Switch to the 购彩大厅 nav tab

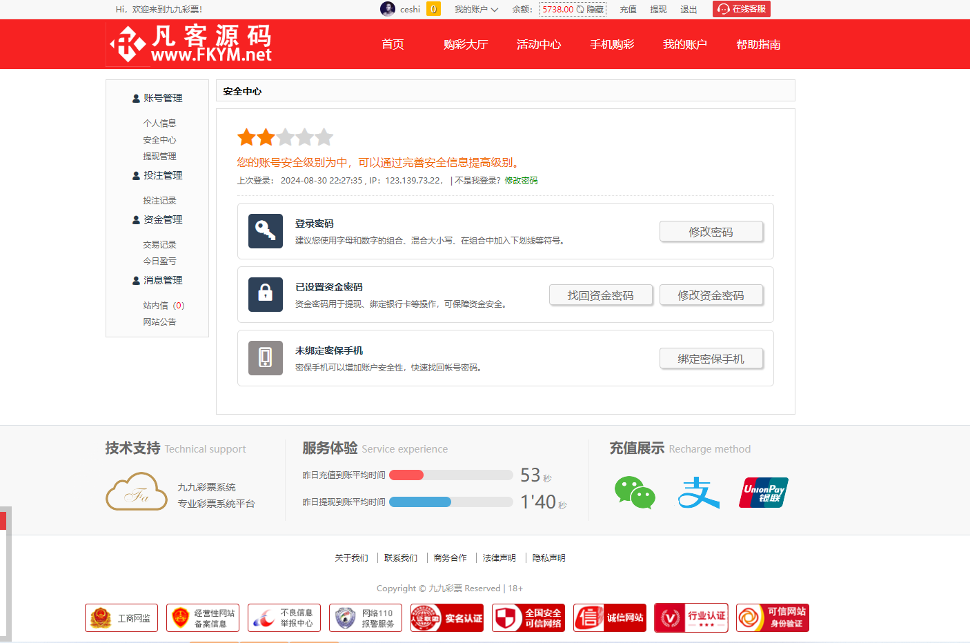466,43
